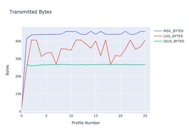Click the 10 tick on the x-axis

point(71,116)
